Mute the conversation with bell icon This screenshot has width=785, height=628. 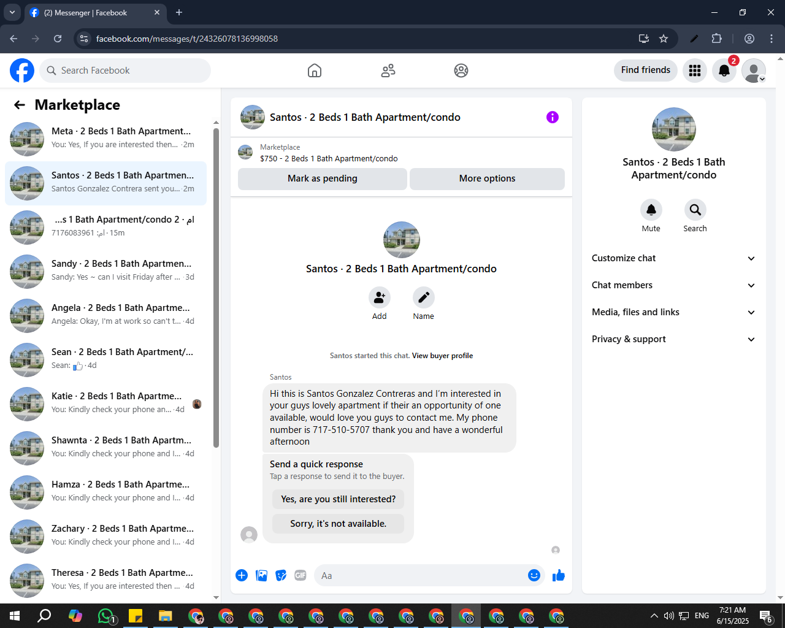point(651,210)
